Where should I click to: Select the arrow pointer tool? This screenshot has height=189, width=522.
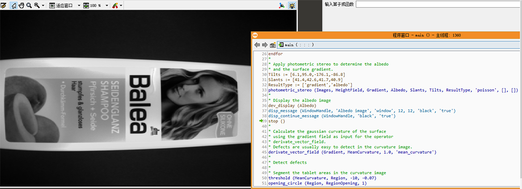point(14,6)
